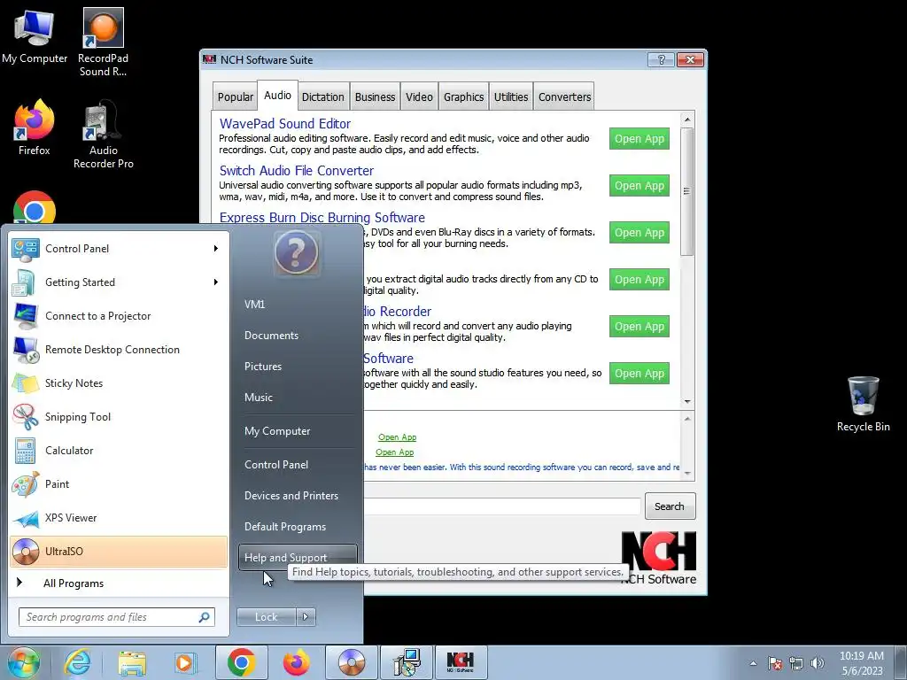The height and width of the screenshot is (680, 907).
Task: Click the Calculator icon in Start menu
Action: click(26, 451)
